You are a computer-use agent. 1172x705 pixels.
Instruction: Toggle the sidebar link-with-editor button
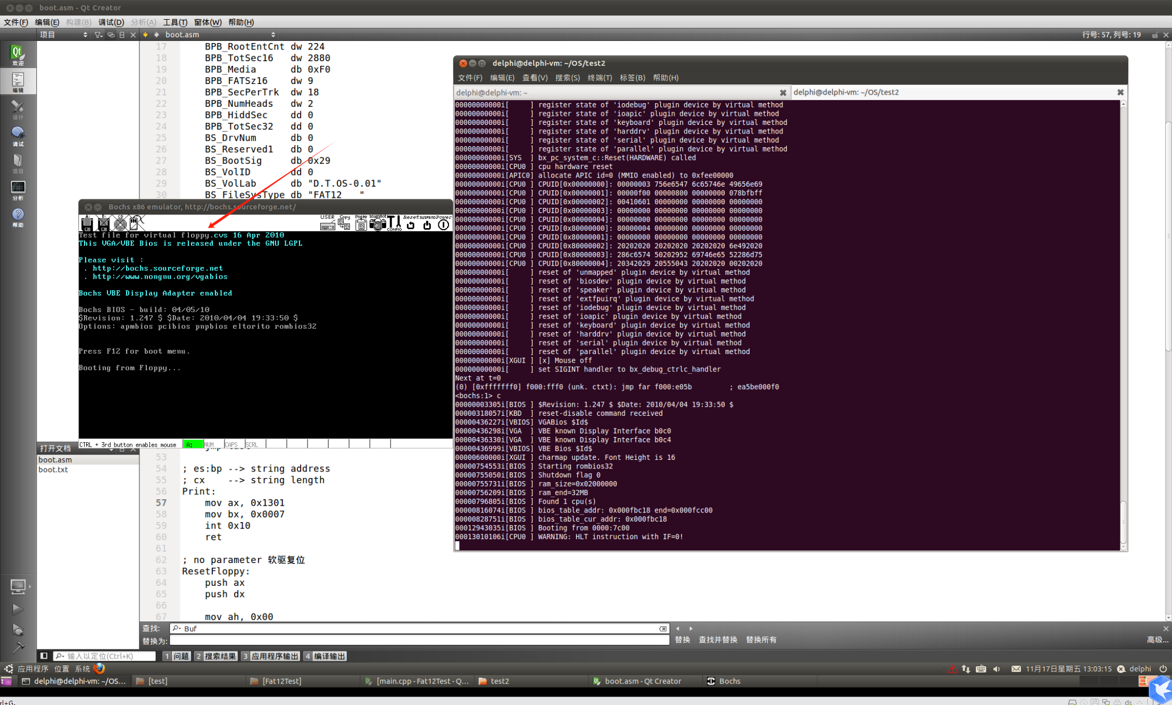[x=111, y=35]
